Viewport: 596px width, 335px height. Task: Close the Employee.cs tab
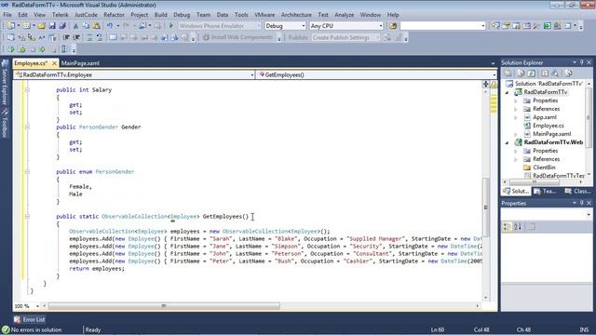coord(54,63)
